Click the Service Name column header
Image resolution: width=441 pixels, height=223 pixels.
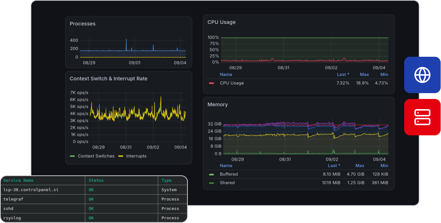pyautogui.click(x=18, y=180)
